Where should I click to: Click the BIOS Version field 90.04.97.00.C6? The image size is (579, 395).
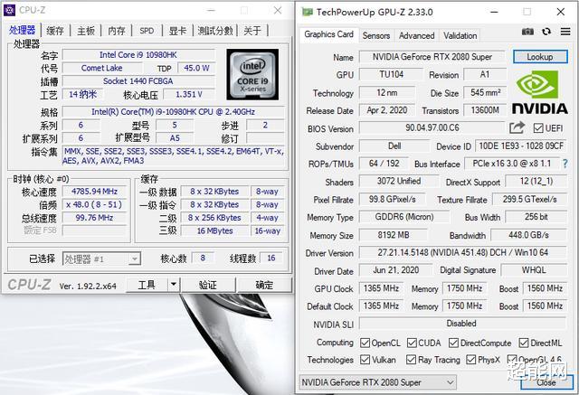click(432, 128)
